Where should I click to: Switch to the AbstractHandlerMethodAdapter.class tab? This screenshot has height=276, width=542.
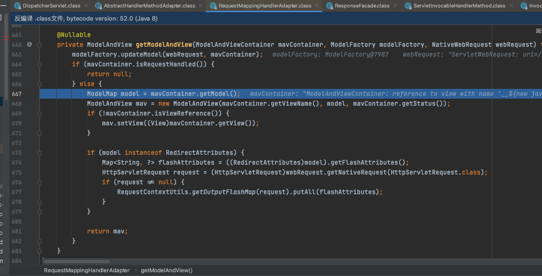click(149, 6)
